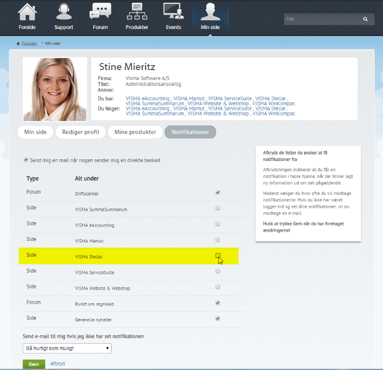The height and width of the screenshot is (370, 383).
Task: Open the Min side person icon
Action: (210, 11)
